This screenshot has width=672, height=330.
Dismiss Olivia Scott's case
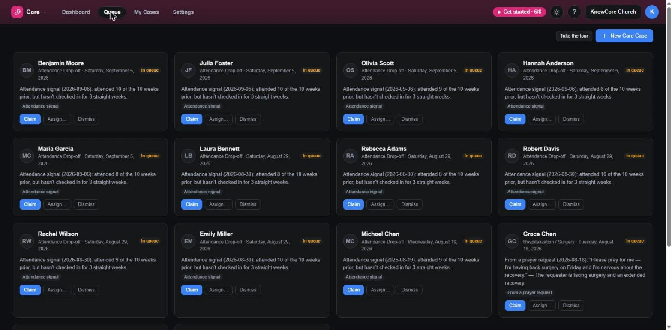409,119
